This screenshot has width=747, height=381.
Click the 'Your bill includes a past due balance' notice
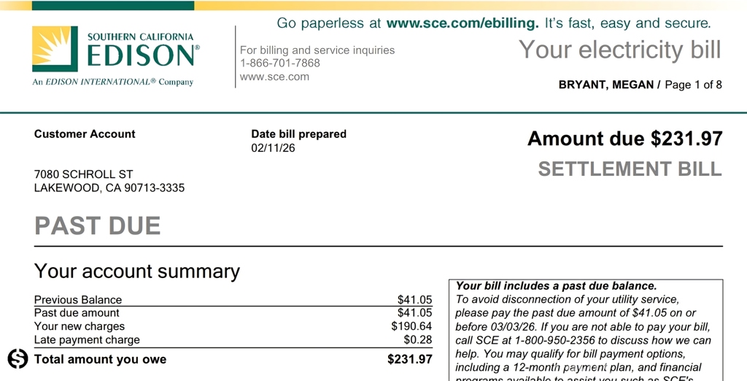click(x=556, y=286)
